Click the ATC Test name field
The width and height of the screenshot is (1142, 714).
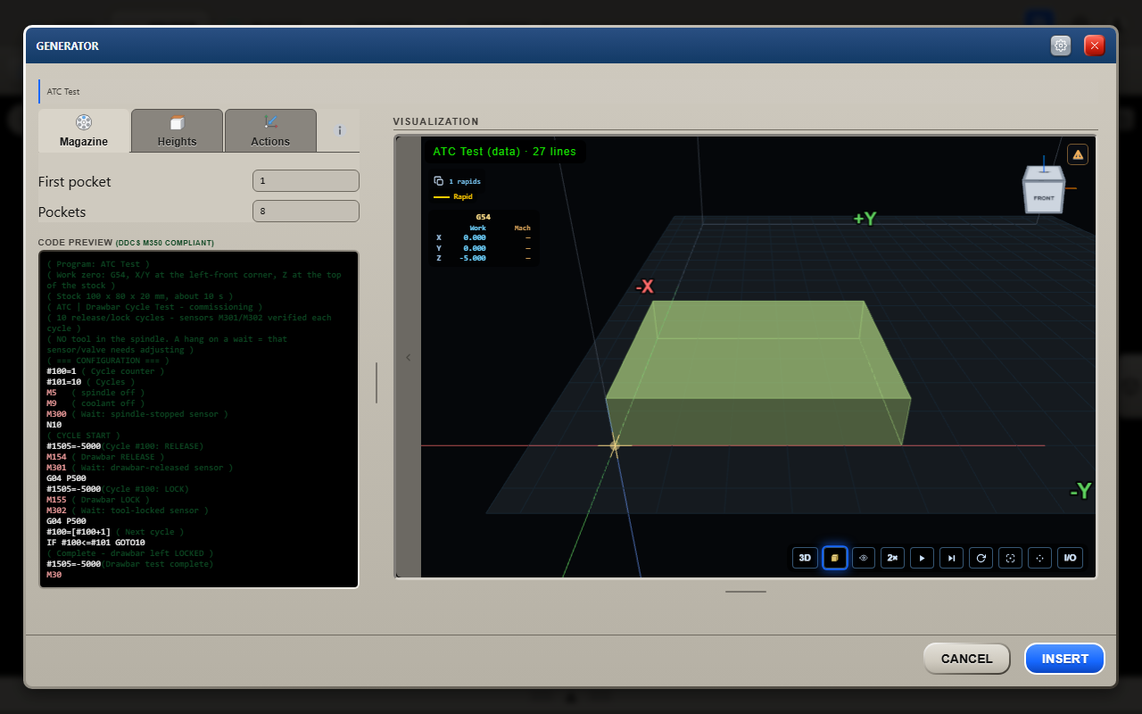pyautogui.click(x=64, y=91)
